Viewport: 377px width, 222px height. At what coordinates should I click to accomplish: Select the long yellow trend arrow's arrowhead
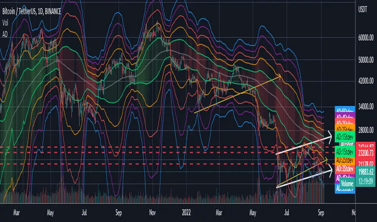279,77
